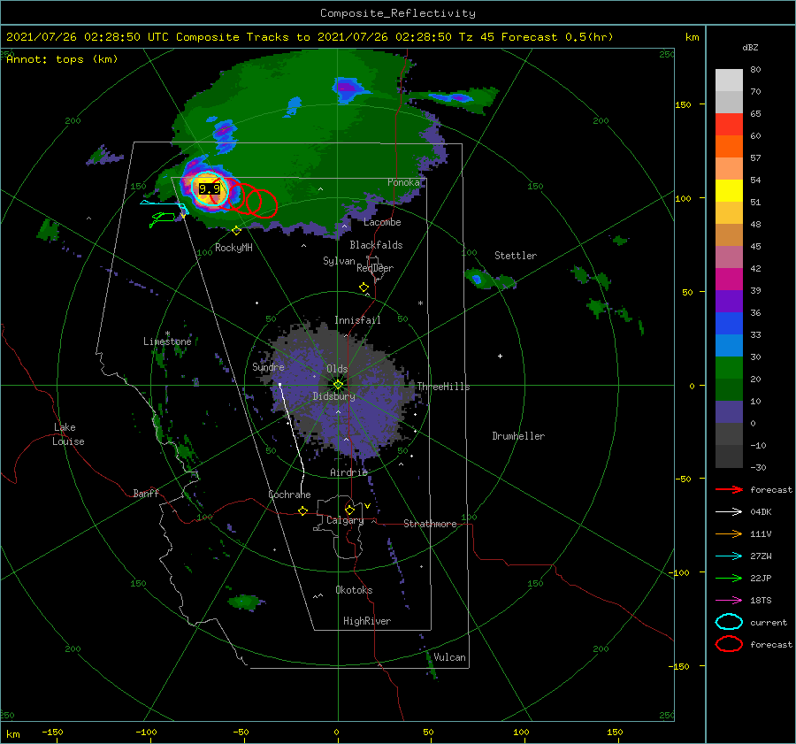The image size is (796, 744).
Task: Click the Okotoks label
Action: (x=354, y=590)
